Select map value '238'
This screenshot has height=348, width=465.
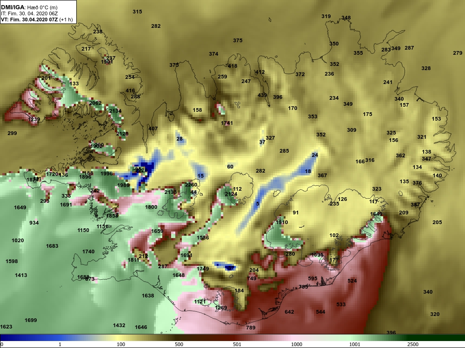pos(98,32)
